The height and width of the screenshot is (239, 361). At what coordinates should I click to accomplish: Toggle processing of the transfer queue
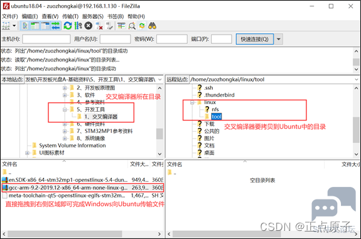tap(78, 26)
